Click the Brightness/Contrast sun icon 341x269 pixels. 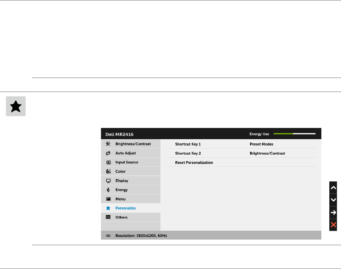108,144
